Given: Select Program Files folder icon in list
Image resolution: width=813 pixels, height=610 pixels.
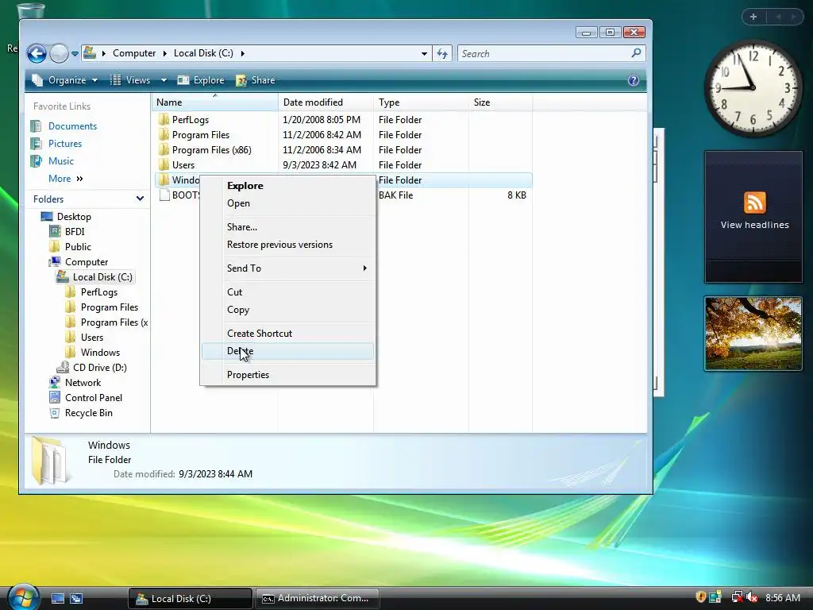Looking at the screenshot, I should coord(164,135).
